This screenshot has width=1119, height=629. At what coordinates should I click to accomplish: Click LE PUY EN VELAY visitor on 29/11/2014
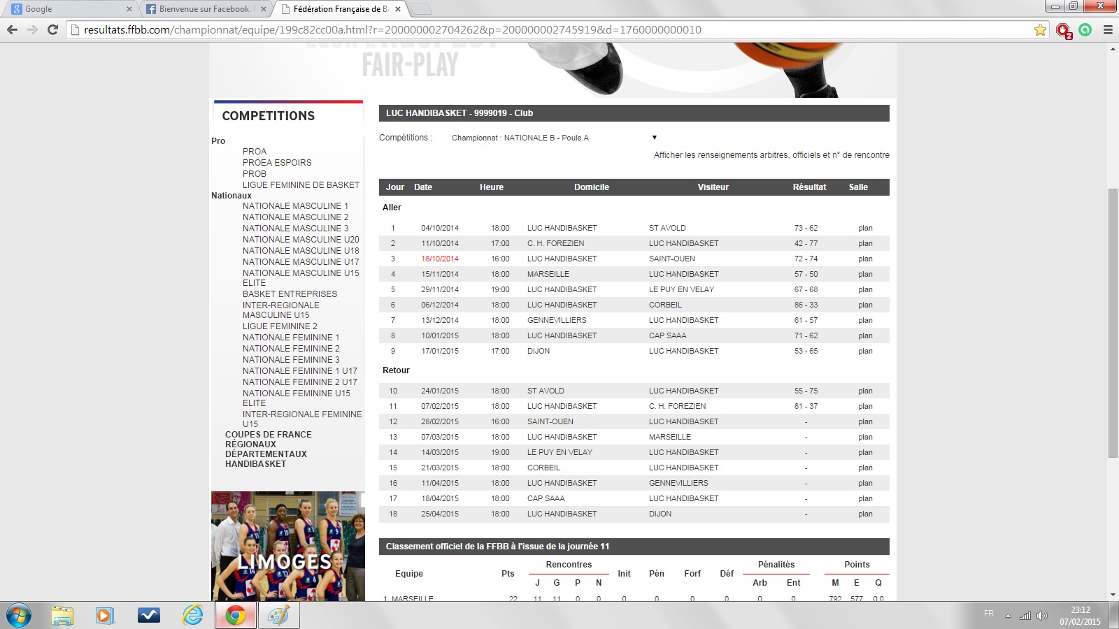click(681, 290)
